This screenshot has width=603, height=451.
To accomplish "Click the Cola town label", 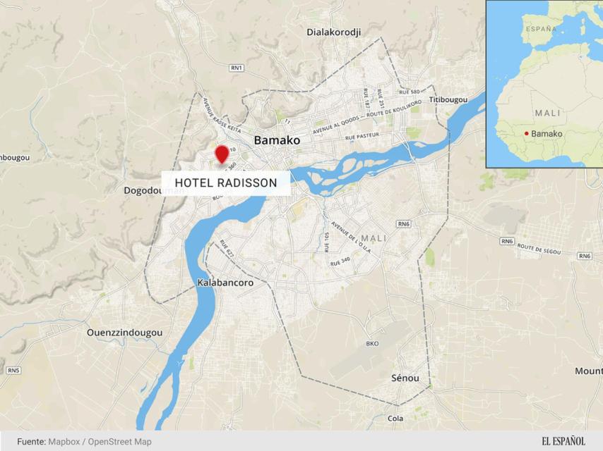I will point(395,419).
